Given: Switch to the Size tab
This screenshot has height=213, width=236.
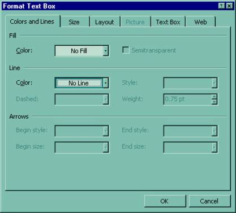Looking at the screenshot, I should coord(74,22).
